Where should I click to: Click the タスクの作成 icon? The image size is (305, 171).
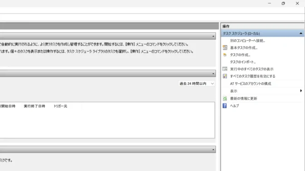point(225,55)
